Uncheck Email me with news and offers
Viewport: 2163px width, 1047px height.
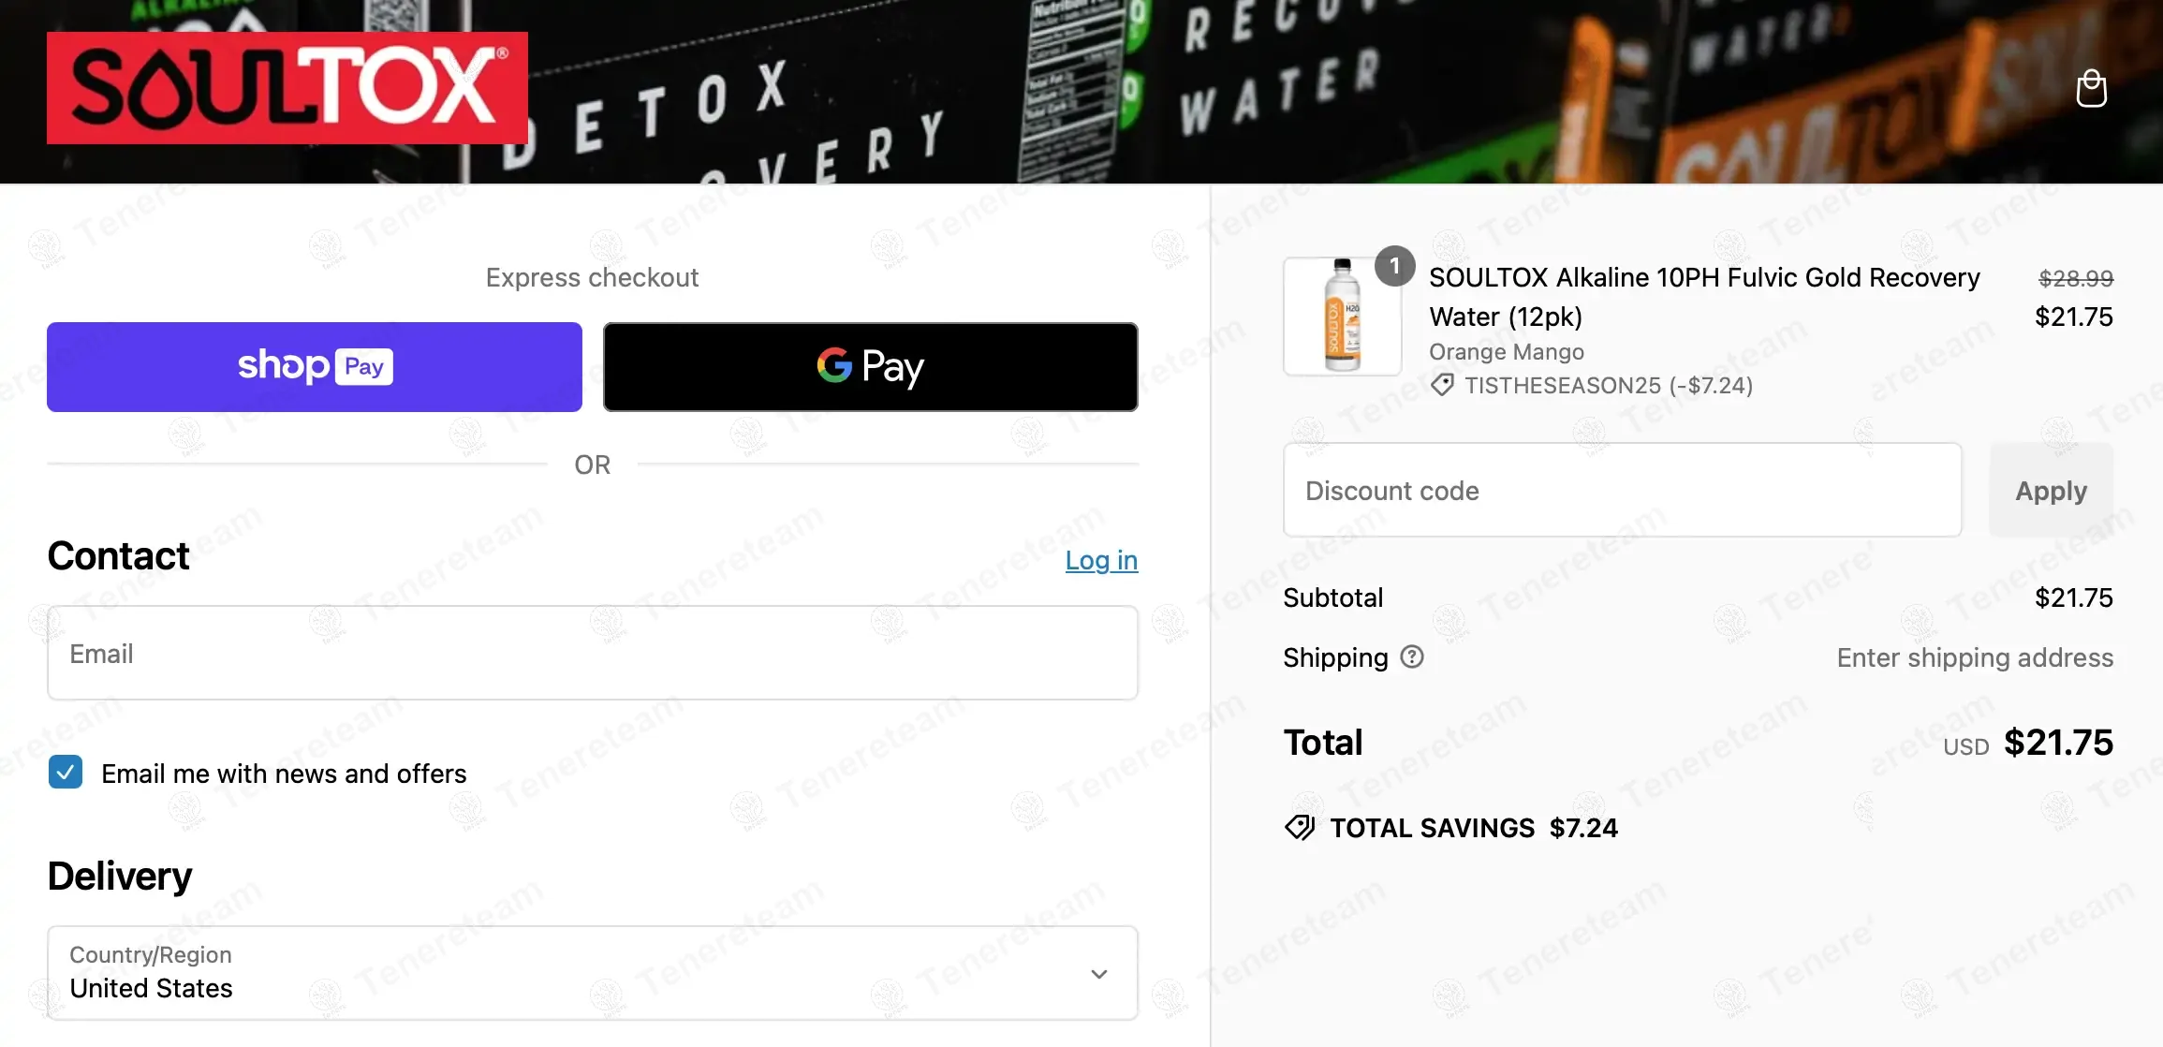pyautogui.click(x=66, y=773)
